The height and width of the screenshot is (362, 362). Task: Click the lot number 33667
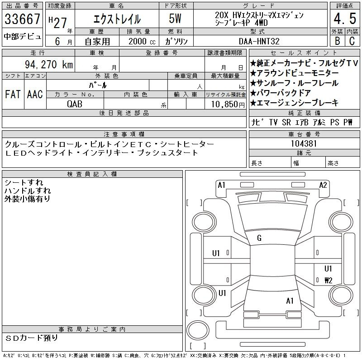(x=22, y=19)
